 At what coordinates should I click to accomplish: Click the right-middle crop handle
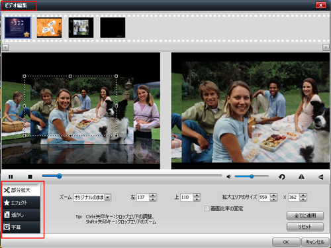click(x=117, y=106)
